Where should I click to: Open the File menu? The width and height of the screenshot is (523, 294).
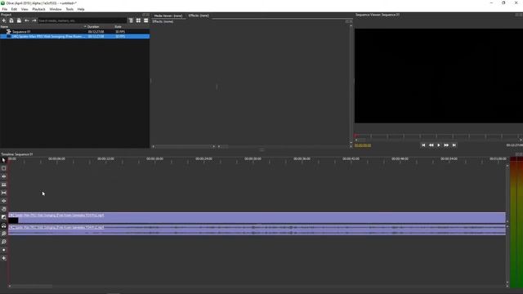[x=5, y=9]
